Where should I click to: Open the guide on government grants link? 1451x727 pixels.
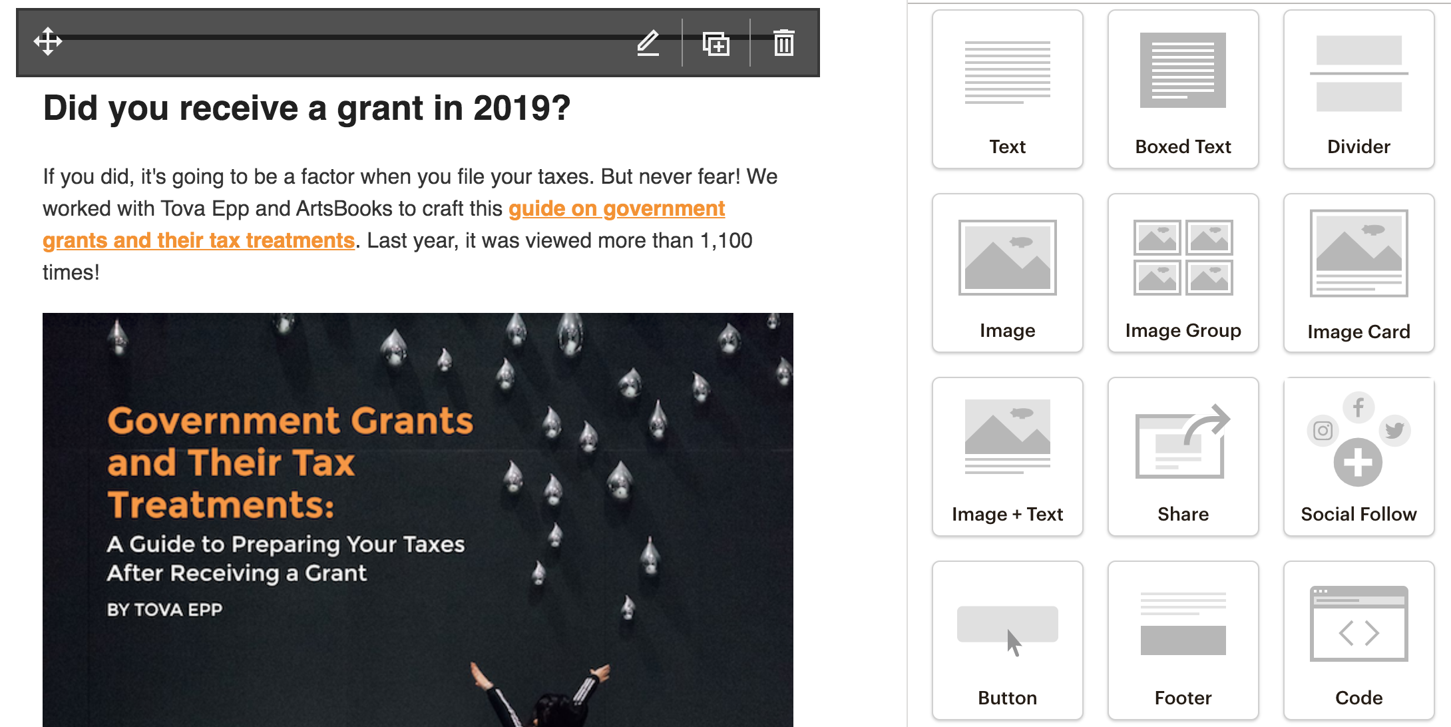(x=616, y=209)
